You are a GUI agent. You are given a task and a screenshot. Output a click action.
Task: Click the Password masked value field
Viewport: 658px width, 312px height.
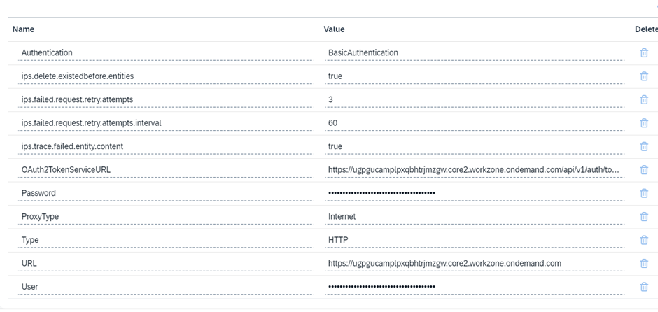tap(472, 193)
